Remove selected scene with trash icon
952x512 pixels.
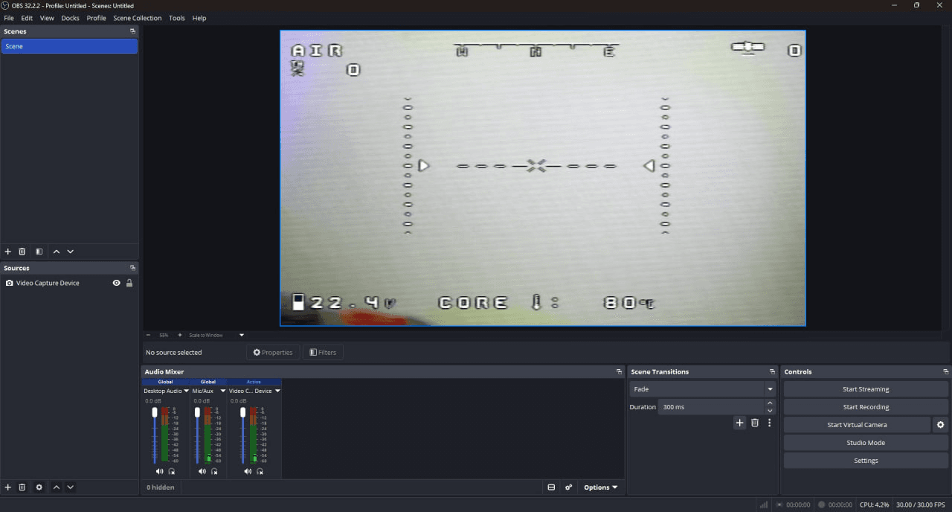(x=22, y=252)
